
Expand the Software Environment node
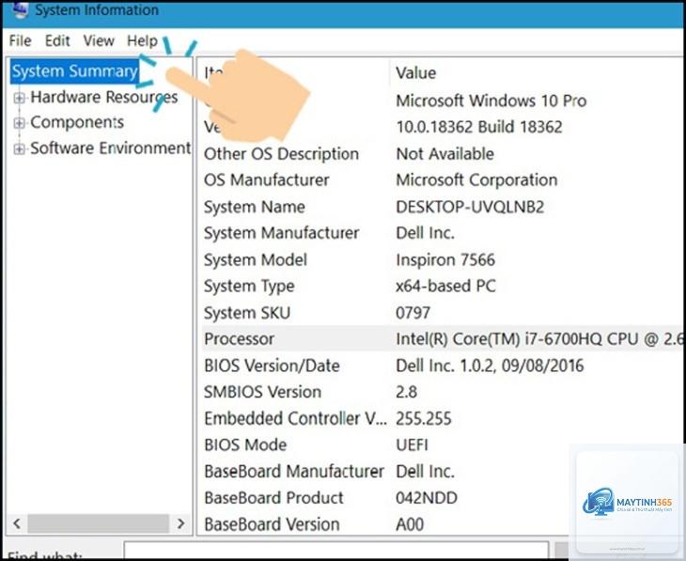(x=19, y=149)
